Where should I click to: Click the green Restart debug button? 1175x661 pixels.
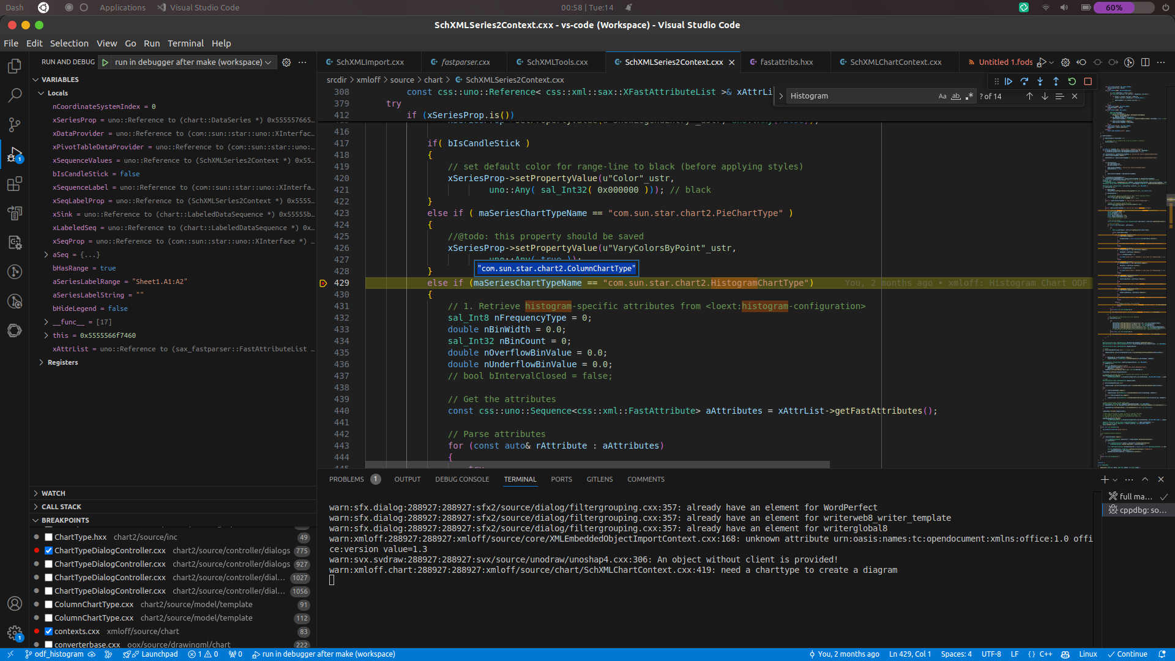pyautogui.click(x=1072, y=81)
